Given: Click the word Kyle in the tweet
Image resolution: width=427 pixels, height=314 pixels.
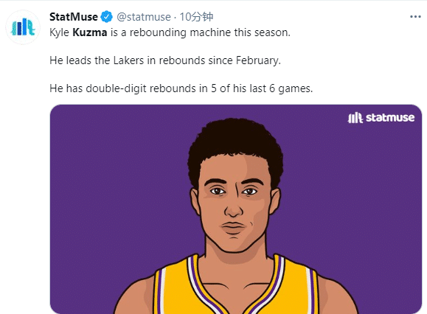Looking at the screenshot, I should tap(59, 32).
